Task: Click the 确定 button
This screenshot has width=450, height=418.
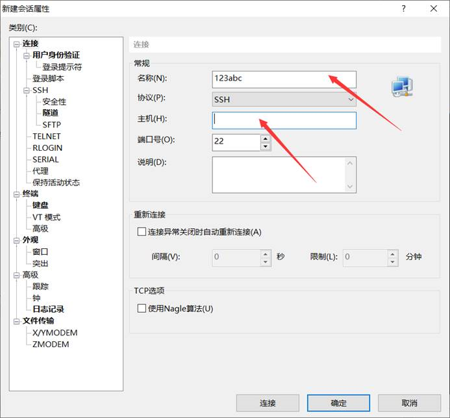Action: [x=338, y=403]
